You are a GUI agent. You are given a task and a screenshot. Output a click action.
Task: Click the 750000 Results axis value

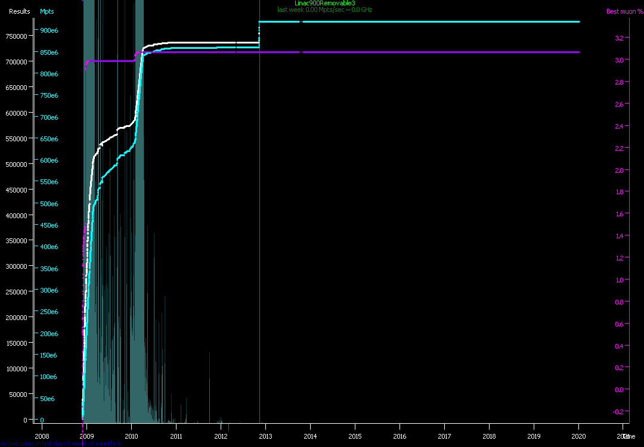pyautogui.click(x=17, y=36)
